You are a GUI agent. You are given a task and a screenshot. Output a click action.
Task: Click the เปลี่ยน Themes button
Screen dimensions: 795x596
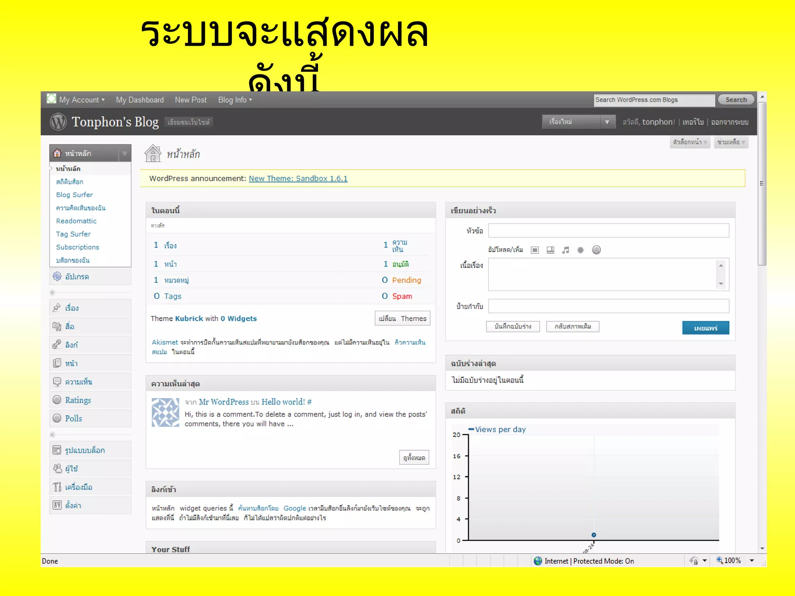tap(403, 318)
